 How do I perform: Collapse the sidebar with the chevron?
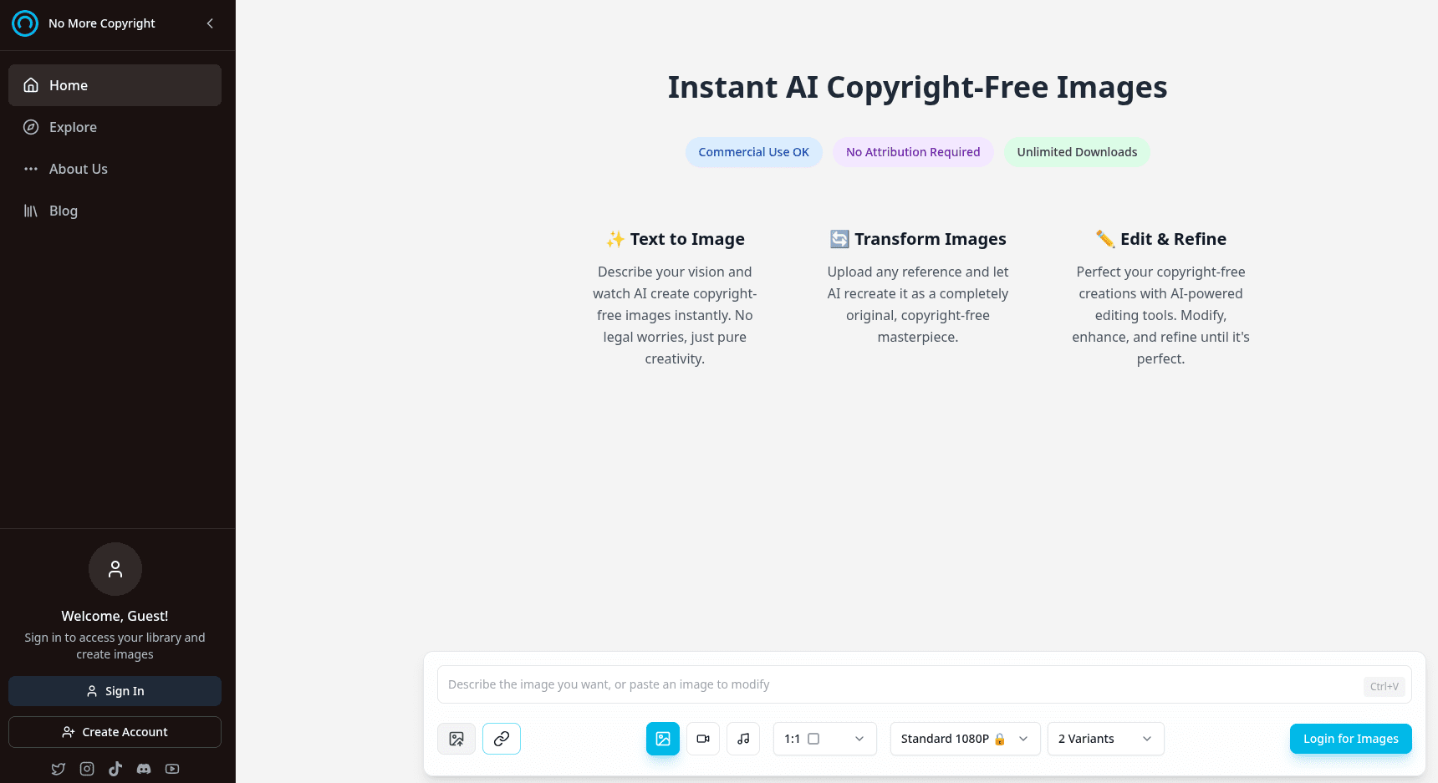[x=210, y=23]
